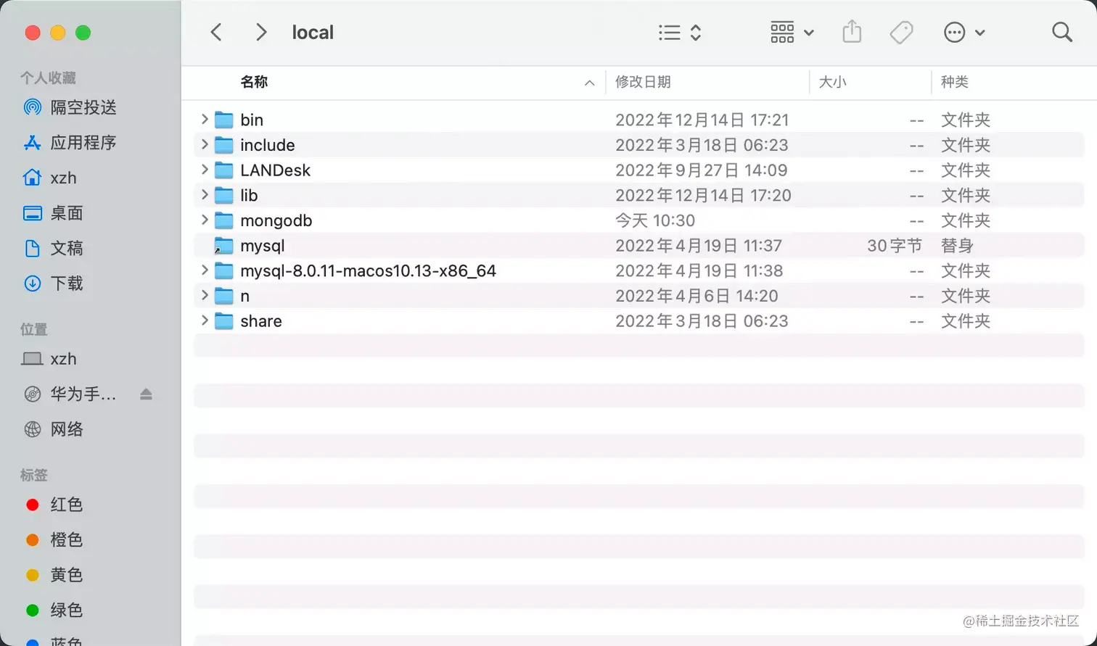Go back with the left chevron button

tap(216, 32)
